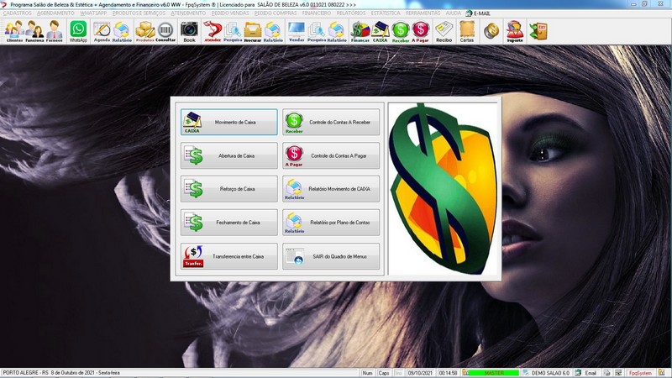Open the Agenda toolbar icon
The width and height of the screenshot is (672, 378).
102,32
